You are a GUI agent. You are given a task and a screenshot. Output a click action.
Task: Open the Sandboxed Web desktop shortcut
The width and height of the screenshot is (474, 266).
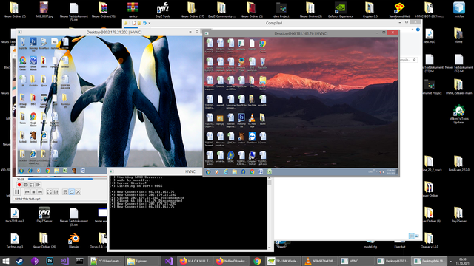click(399, 10)
